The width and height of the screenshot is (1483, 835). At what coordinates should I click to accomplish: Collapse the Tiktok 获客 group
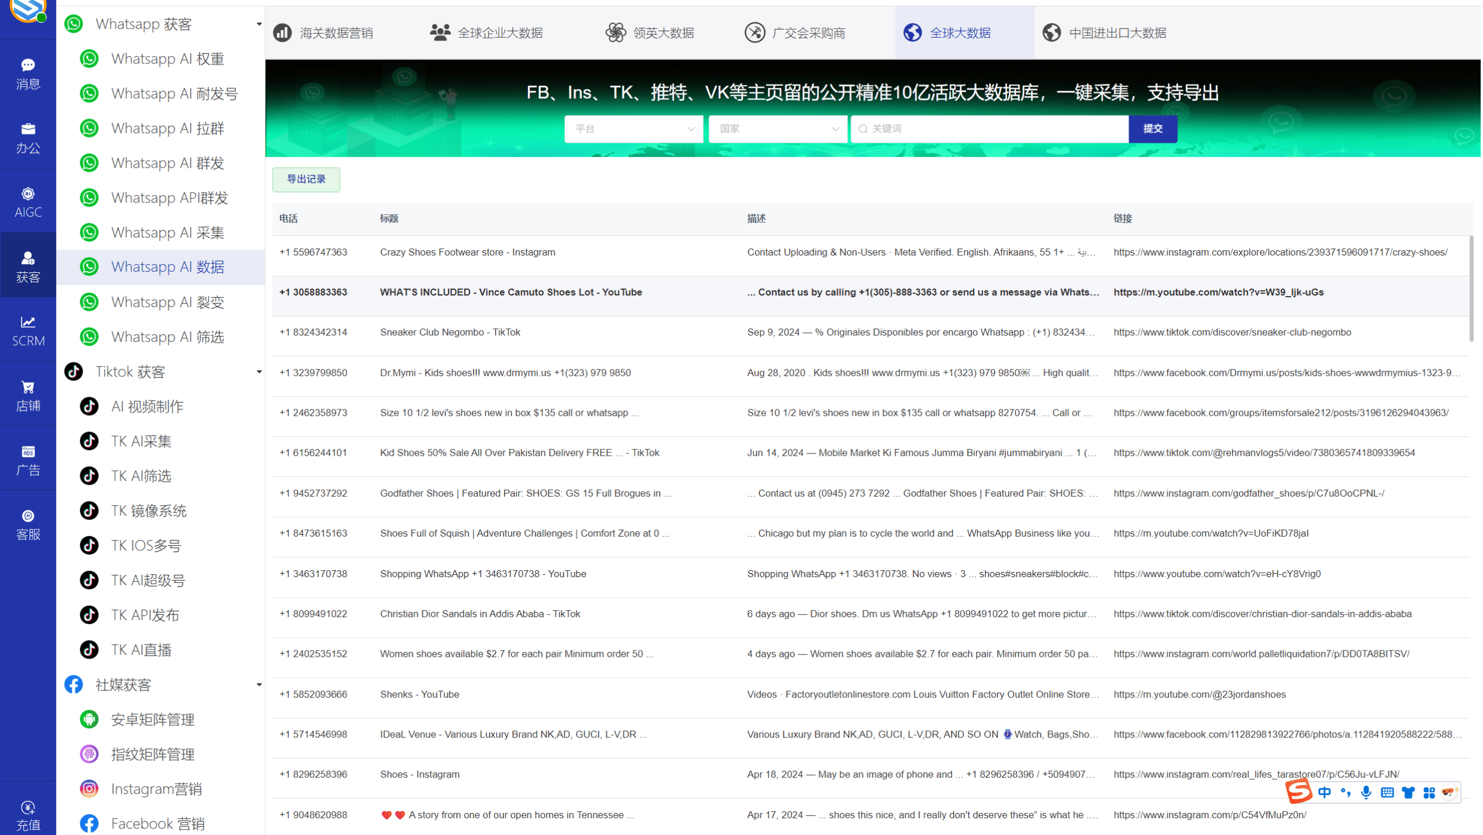(259, 372)
